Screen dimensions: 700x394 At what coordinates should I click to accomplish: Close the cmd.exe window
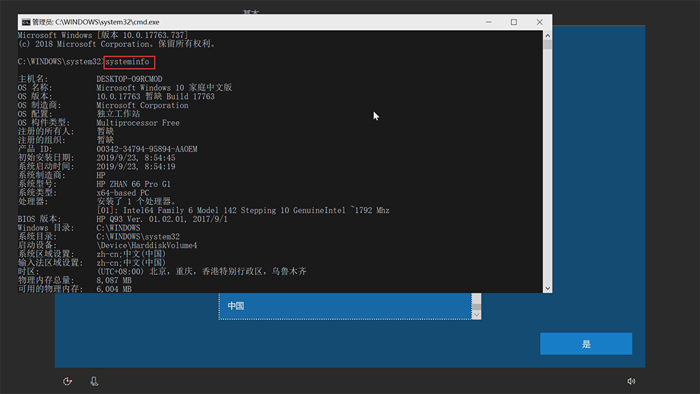pos(539,22)
